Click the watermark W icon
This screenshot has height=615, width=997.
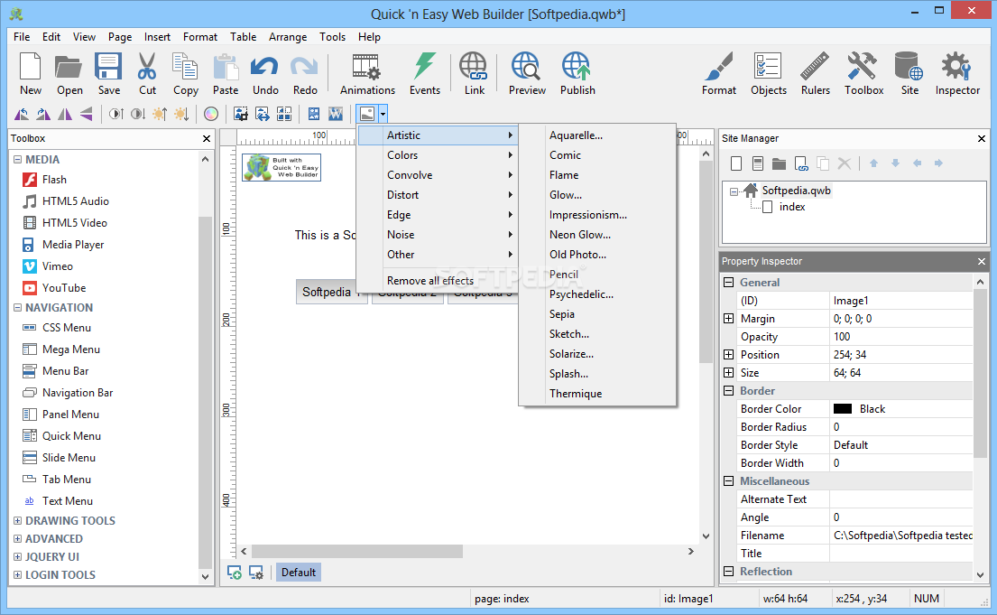coord(335,114)
